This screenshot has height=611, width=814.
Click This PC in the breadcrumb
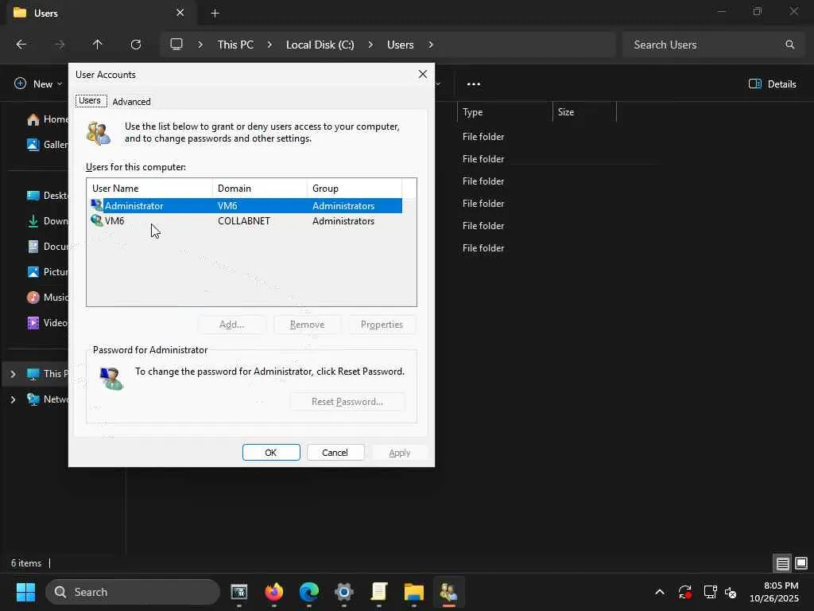pyautogui.click(x=235, y=45)
